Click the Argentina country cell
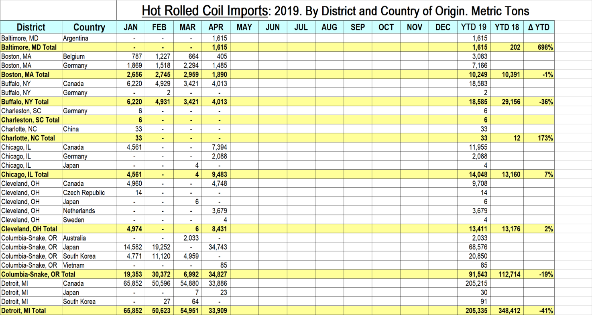This screenshot has width=592, height=315. click(x=75, y=38)
